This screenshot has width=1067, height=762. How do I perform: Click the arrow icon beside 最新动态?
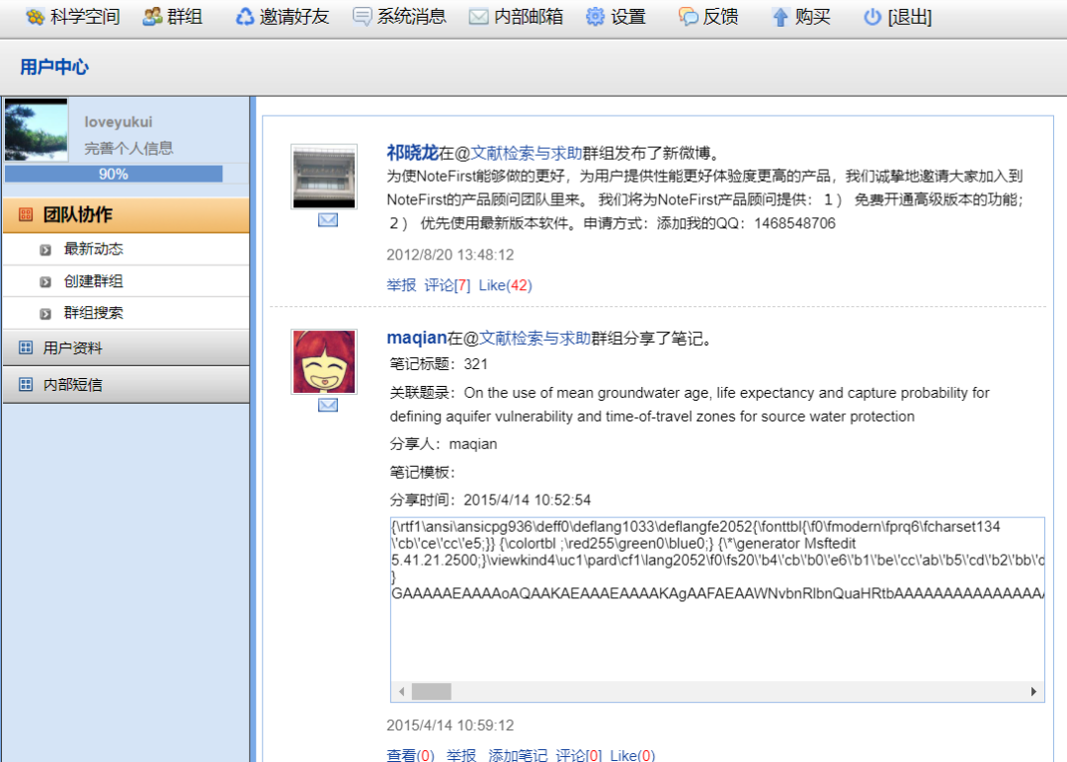(x=45, y=250)
